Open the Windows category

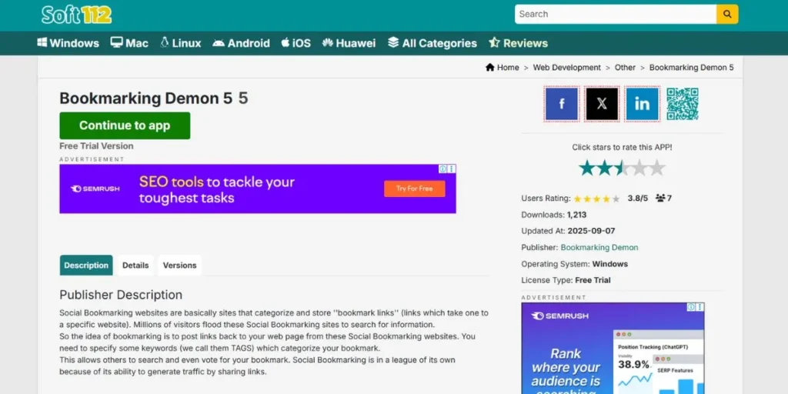click(x=68, y=43)
